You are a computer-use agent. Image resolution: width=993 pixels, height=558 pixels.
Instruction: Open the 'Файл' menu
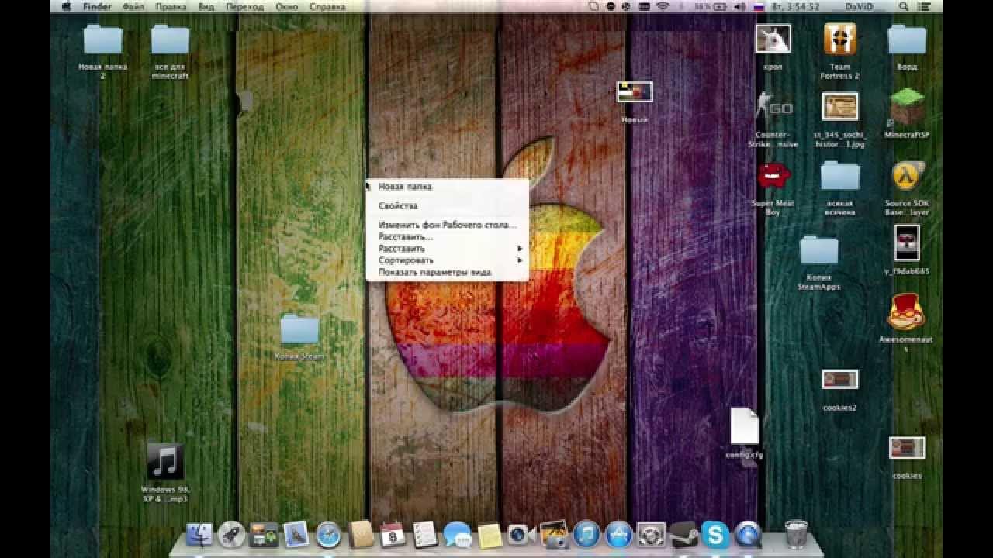coord(133,6)
